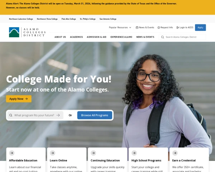Image resolution: width=215 pixels, height=172 pixels.
Task: Click the yellow Apply Now button
Action: 19,99
